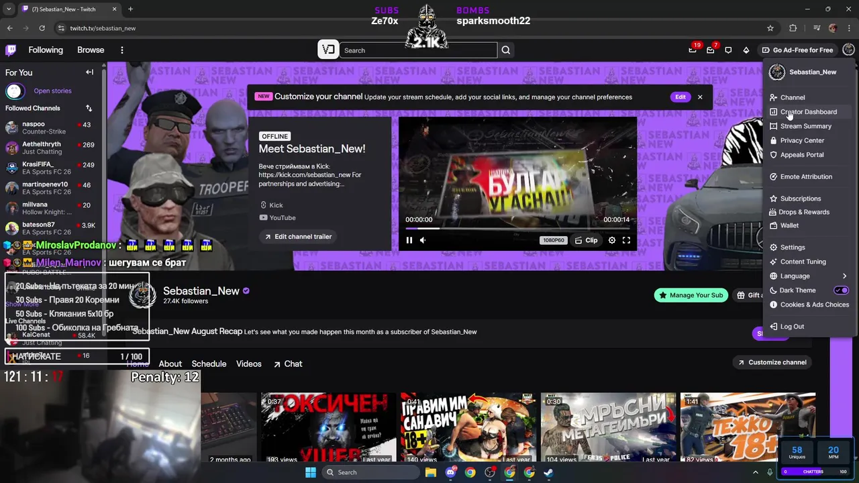
Task: Toggle the Dark Theme switch
Action: (x=841, y=290)
